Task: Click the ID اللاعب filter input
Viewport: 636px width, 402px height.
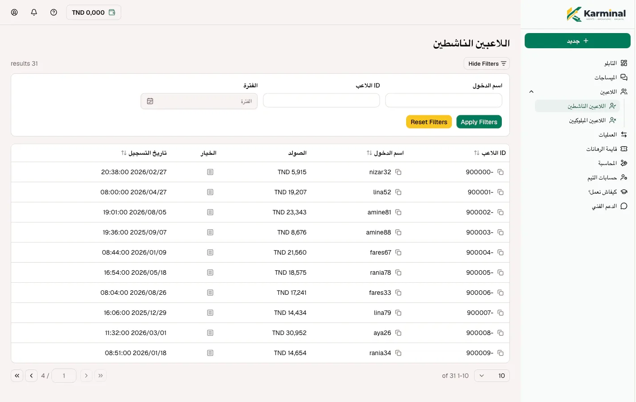Action: click(322, 100)
